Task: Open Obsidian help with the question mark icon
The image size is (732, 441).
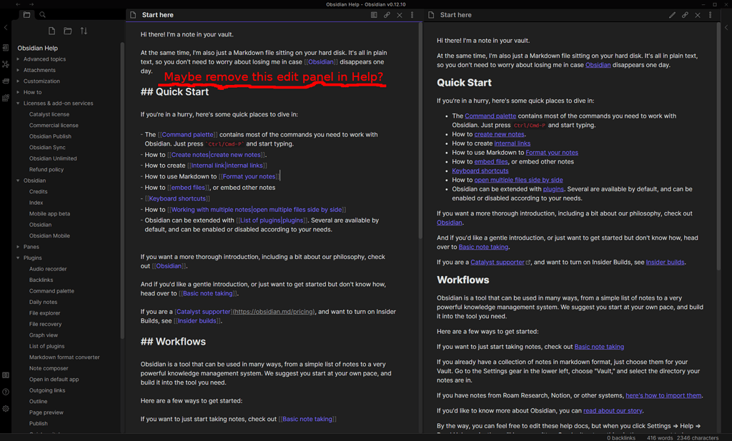Action: coord(5,391)
